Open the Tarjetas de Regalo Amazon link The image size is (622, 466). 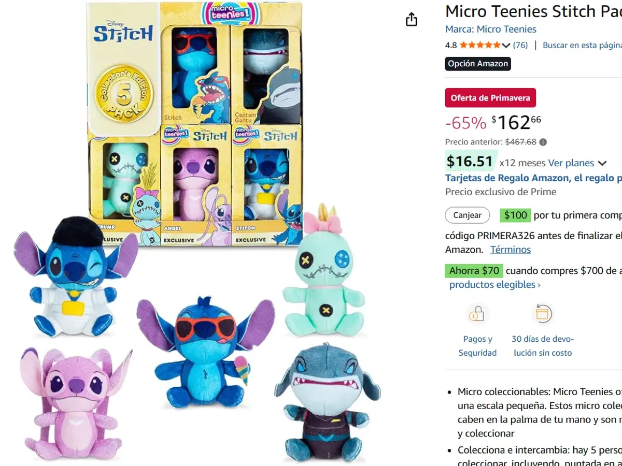(x=529, y=178)
